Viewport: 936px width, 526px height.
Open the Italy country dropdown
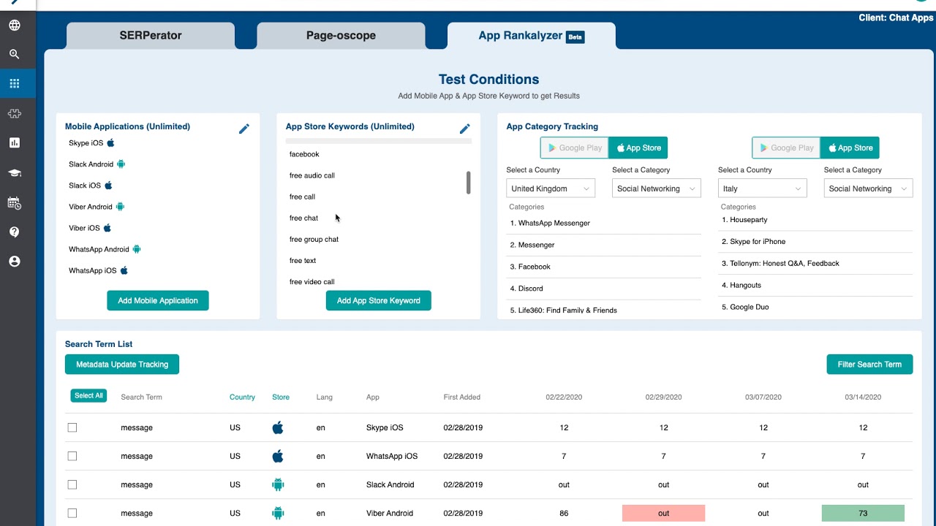[763, 188]
